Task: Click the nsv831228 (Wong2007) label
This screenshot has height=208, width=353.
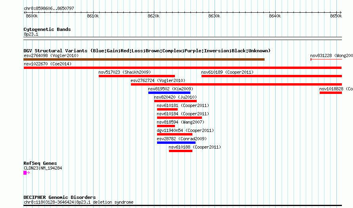Action: (332, 55)
